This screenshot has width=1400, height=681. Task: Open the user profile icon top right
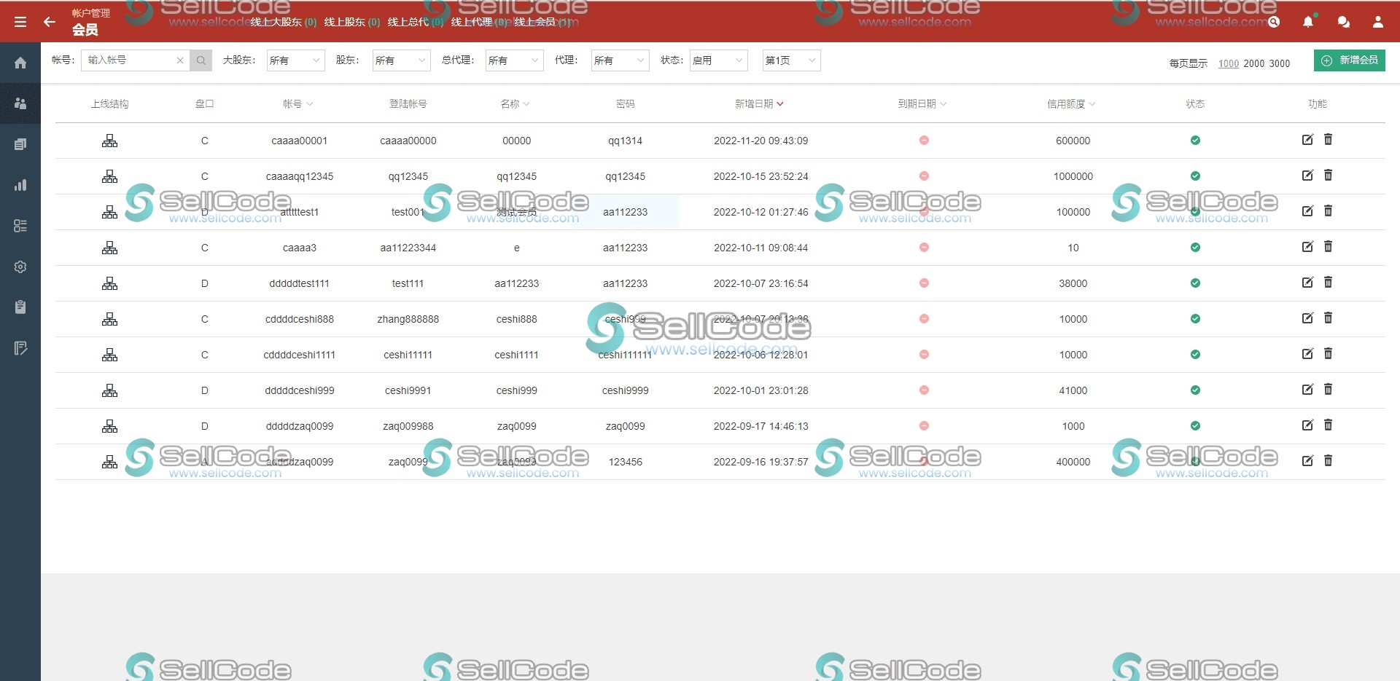pos(1379,22)
